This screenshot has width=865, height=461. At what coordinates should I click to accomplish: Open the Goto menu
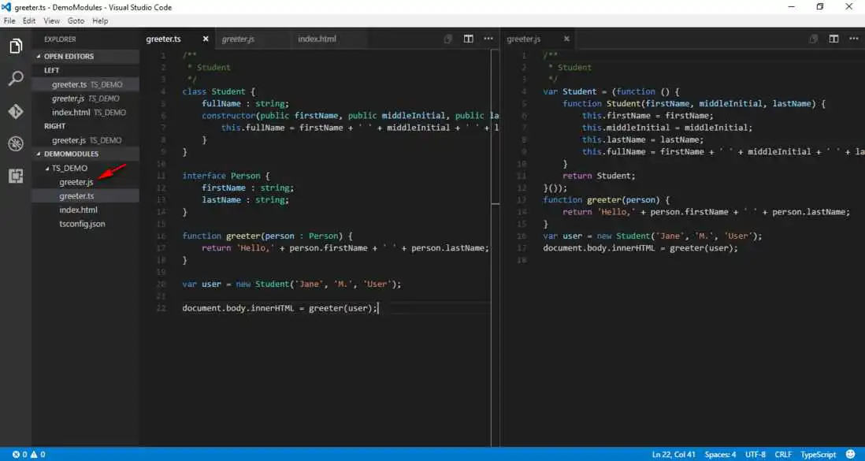coord(75,20)
